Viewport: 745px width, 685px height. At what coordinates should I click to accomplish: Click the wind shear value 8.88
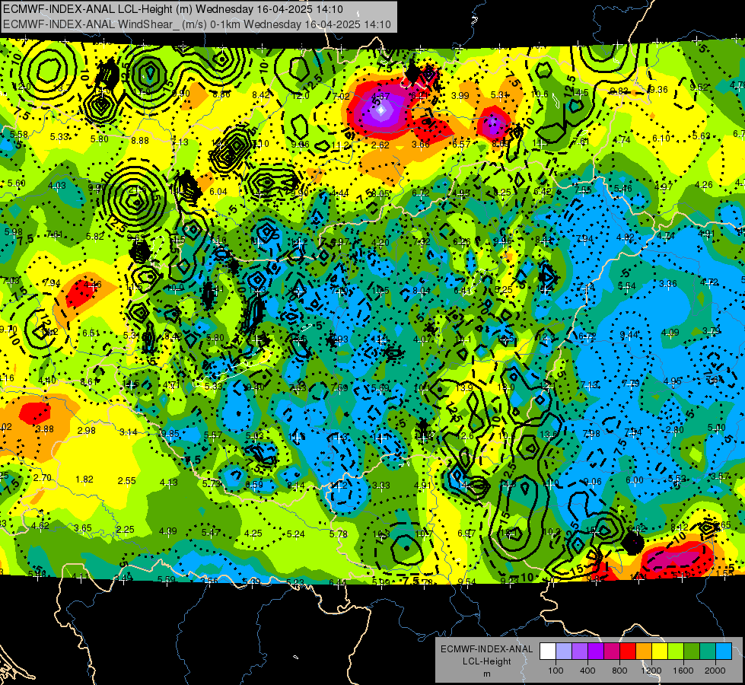tap(140, 140)
